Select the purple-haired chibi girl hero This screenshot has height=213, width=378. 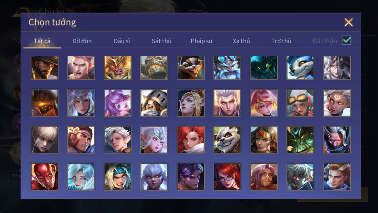pyautogui.click(x=118, y=103)
